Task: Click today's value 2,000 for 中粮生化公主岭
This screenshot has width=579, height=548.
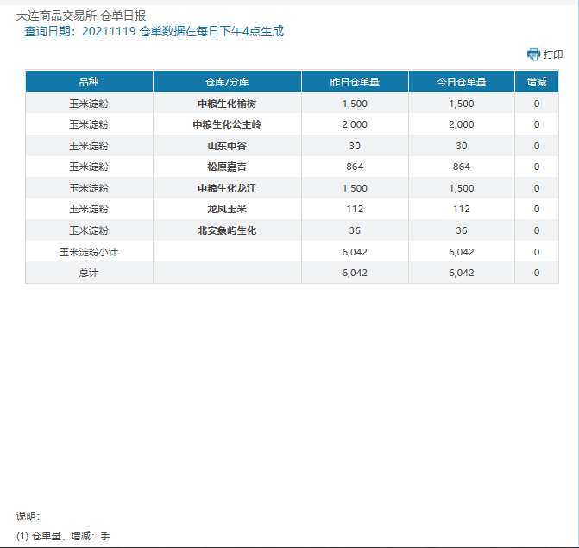Action: (462, 124)
